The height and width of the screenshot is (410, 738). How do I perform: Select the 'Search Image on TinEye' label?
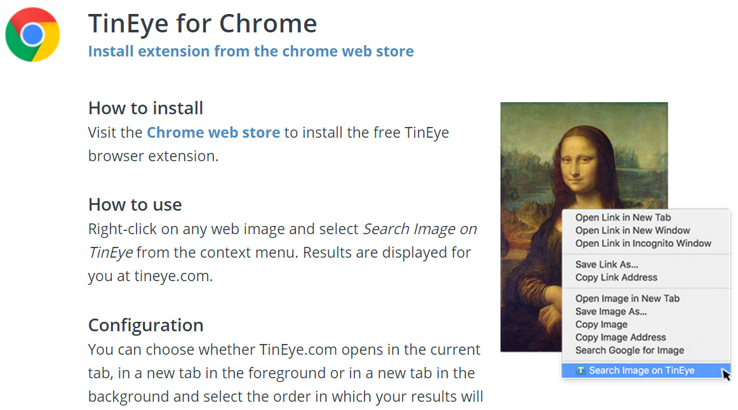tap(641, 371)
